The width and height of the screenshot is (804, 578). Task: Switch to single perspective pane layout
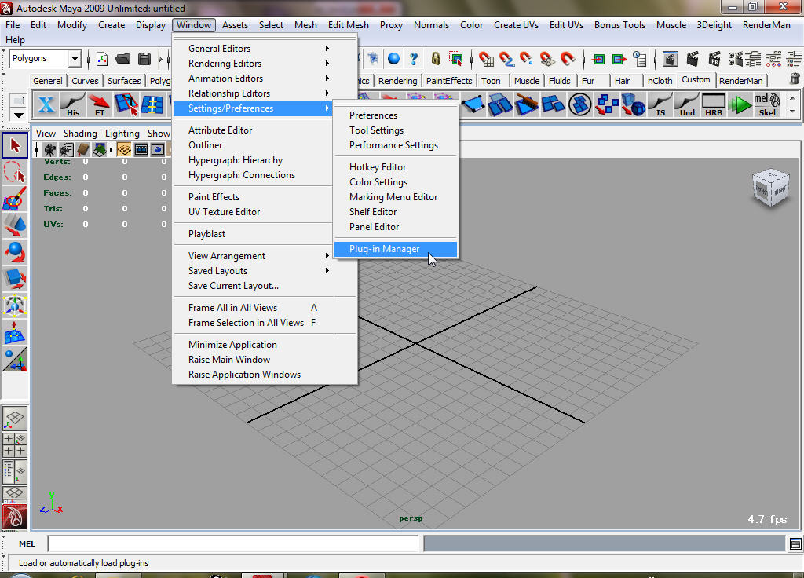pos(15,419)
